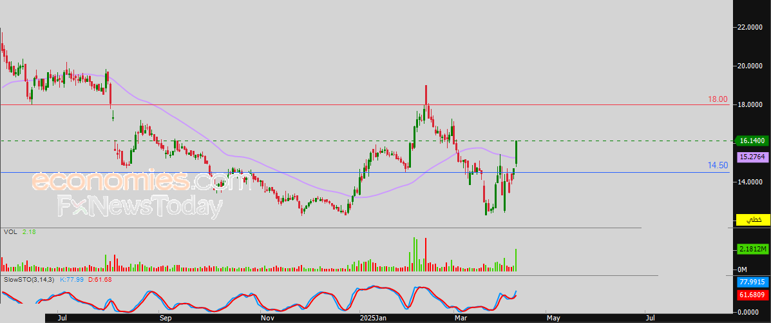Click the 77.9915 stochastic K value label
Image resolution: width=771 pixels, height=323 pixels.
coord(752,282)
